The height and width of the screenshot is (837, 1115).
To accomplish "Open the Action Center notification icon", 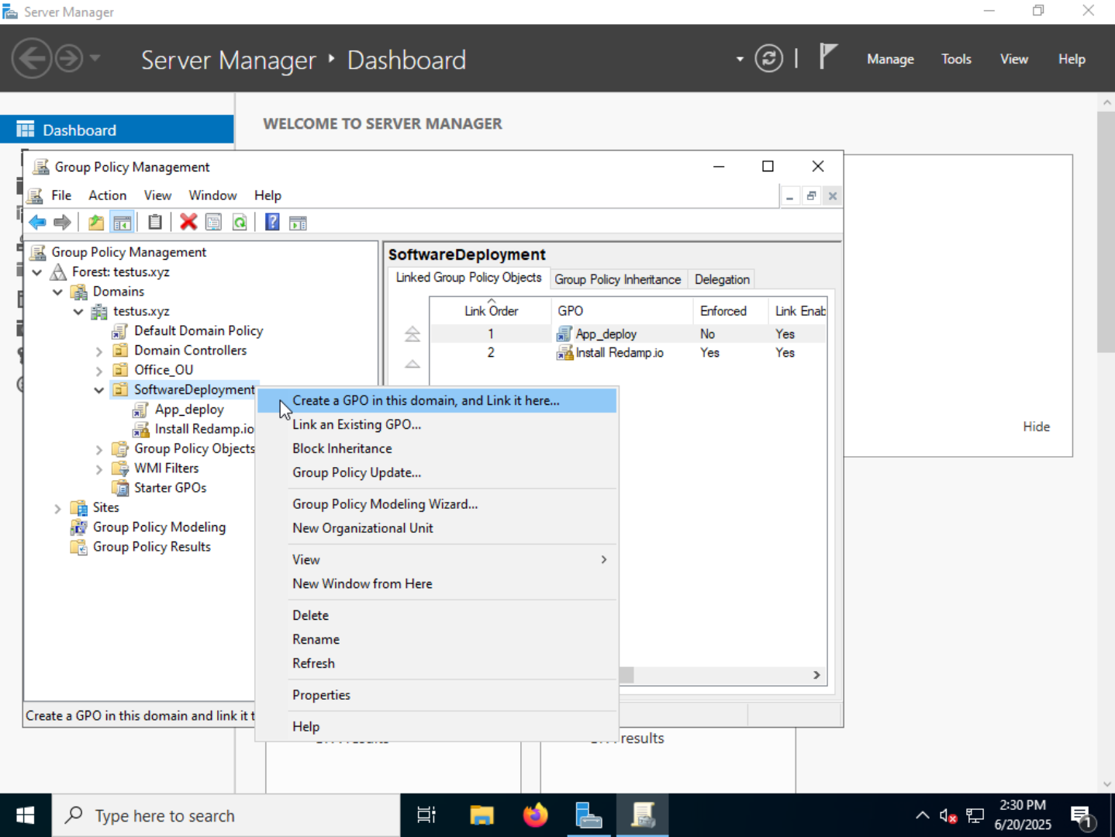I will click(1081, 816).
